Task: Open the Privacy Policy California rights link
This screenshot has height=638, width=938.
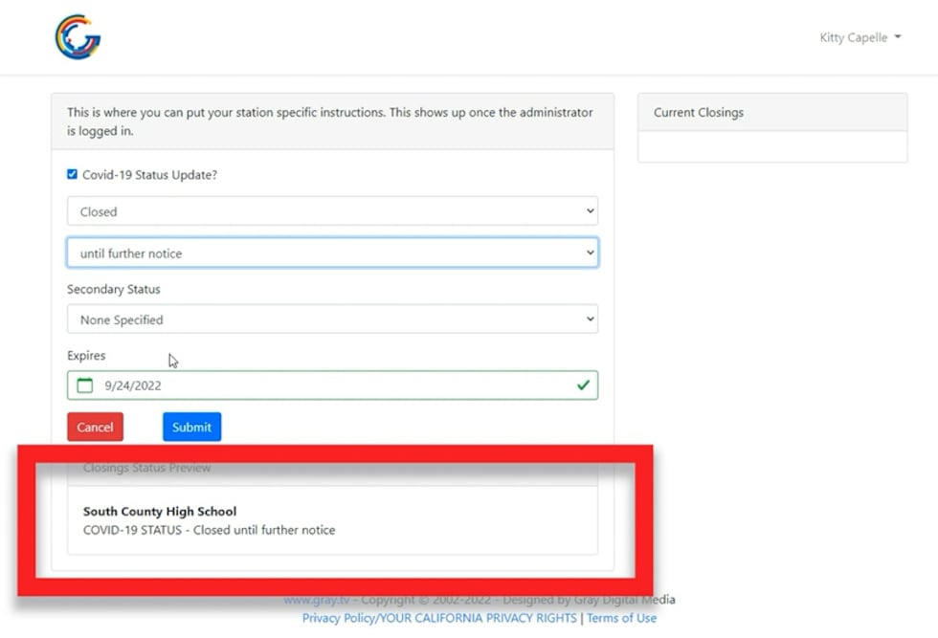Action: [439, 618]
